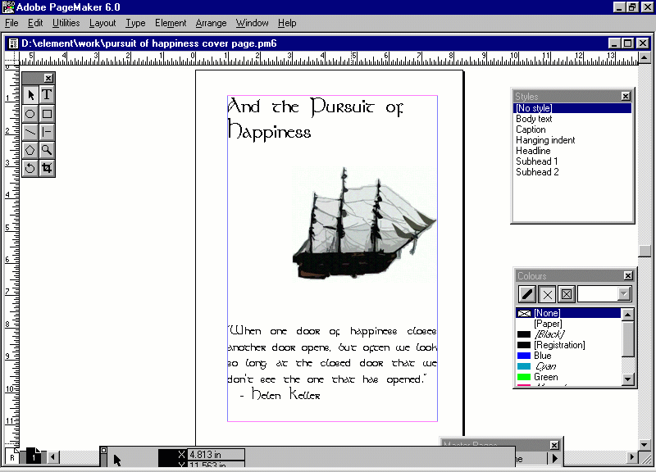Select the Pointer arrow tool

(30, 95)
